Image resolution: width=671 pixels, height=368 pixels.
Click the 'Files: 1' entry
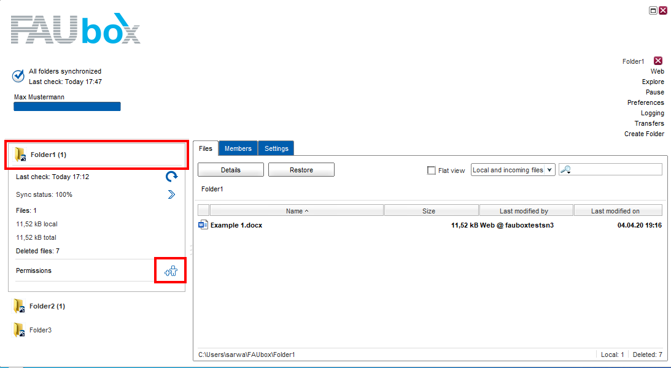pyautogui.click(x=26, y=210)
